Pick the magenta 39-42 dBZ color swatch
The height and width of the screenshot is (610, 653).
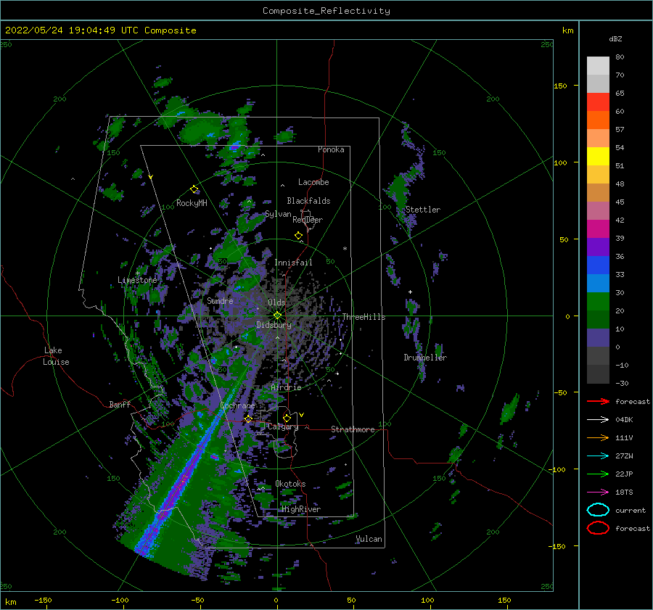pyautogui.click(x=598, y=229)
